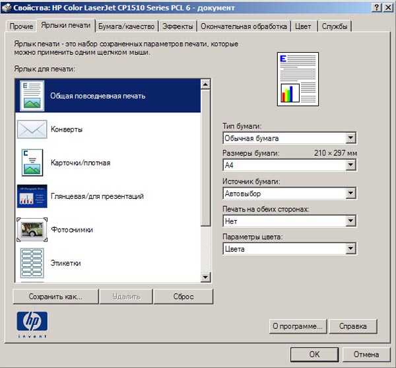396x368 pixels.
Task: Open the Размеры бумаги A4 dropdown
Action: point(290,165)
